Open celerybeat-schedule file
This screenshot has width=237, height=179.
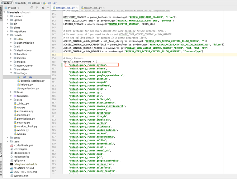pos(25,164)
